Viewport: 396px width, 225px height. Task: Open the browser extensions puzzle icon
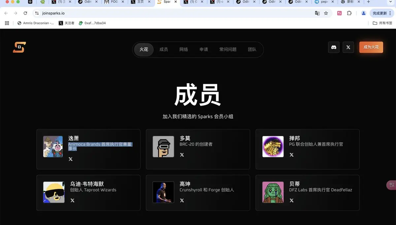click(x=349, y=13)
